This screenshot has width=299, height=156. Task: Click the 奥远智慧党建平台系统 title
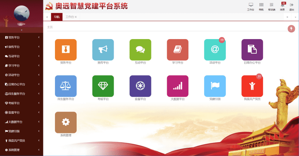(91, 6)
